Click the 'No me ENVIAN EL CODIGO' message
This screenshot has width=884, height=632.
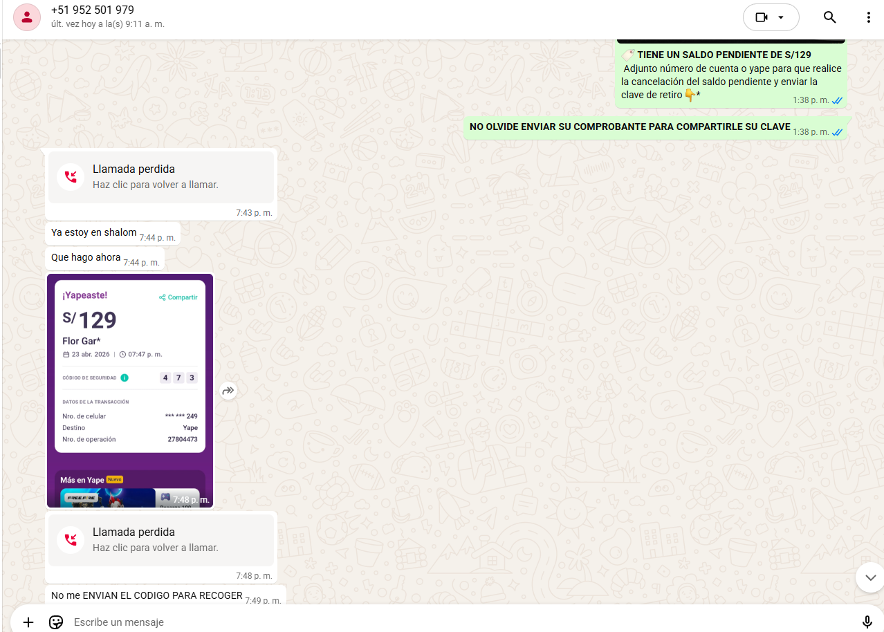[147, 596]
